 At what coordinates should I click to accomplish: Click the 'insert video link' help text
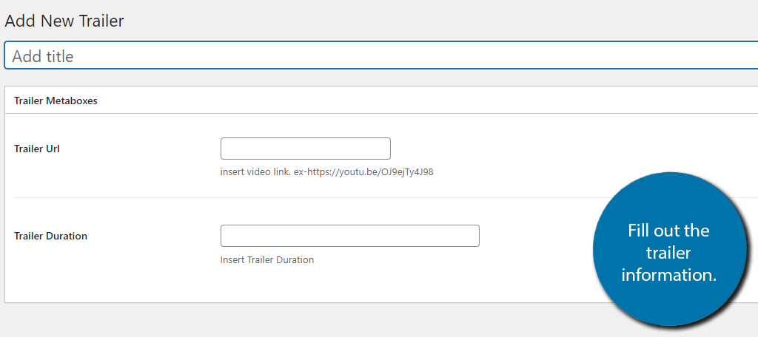click(x=255, y=172)
